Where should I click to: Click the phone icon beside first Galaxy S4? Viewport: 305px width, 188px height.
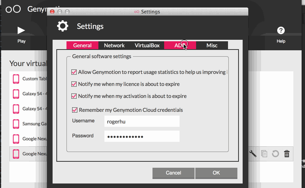[x=16, y=94]
